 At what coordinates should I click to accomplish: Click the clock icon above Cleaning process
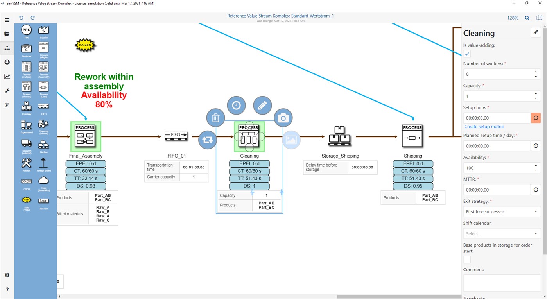tap(236, 105)
